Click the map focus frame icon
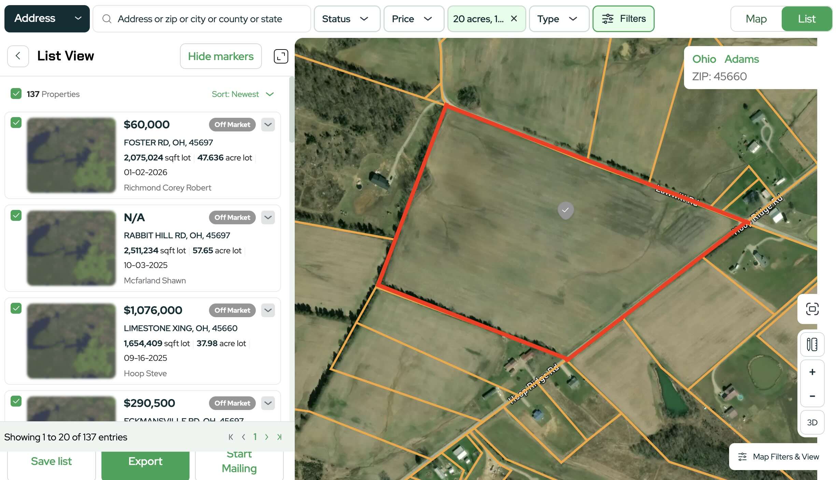 812,309
